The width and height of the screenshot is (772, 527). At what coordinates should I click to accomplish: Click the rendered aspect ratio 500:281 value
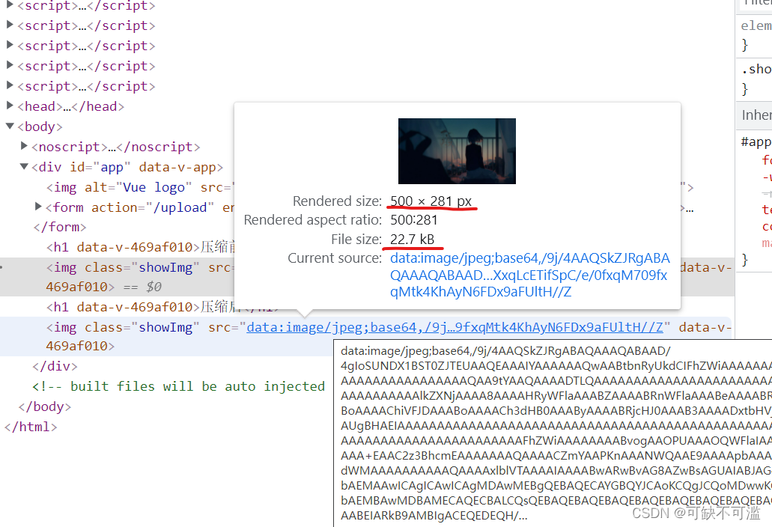pos(413,220)
